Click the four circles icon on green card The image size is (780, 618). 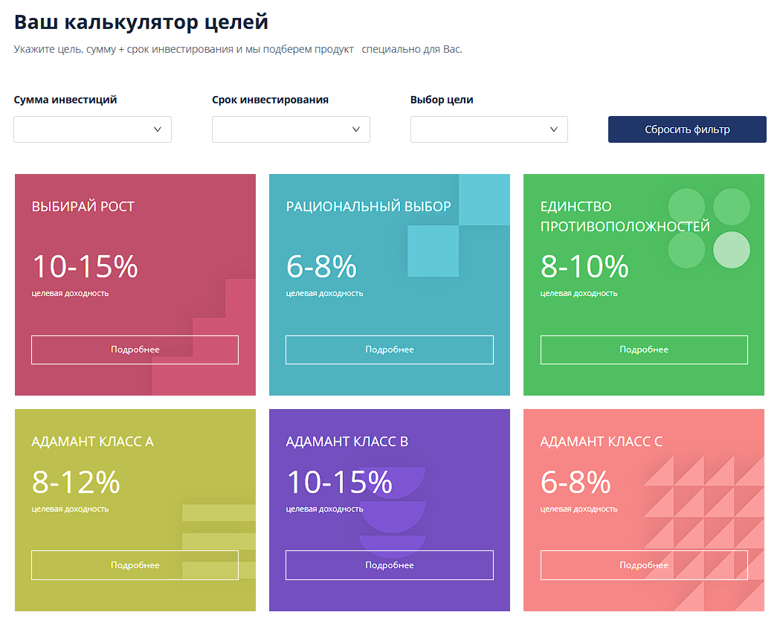click(709, 228)
